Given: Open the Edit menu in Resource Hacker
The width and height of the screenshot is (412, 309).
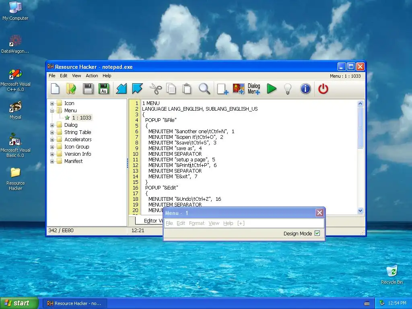Looking at the screenshot, I should [64, 76].
